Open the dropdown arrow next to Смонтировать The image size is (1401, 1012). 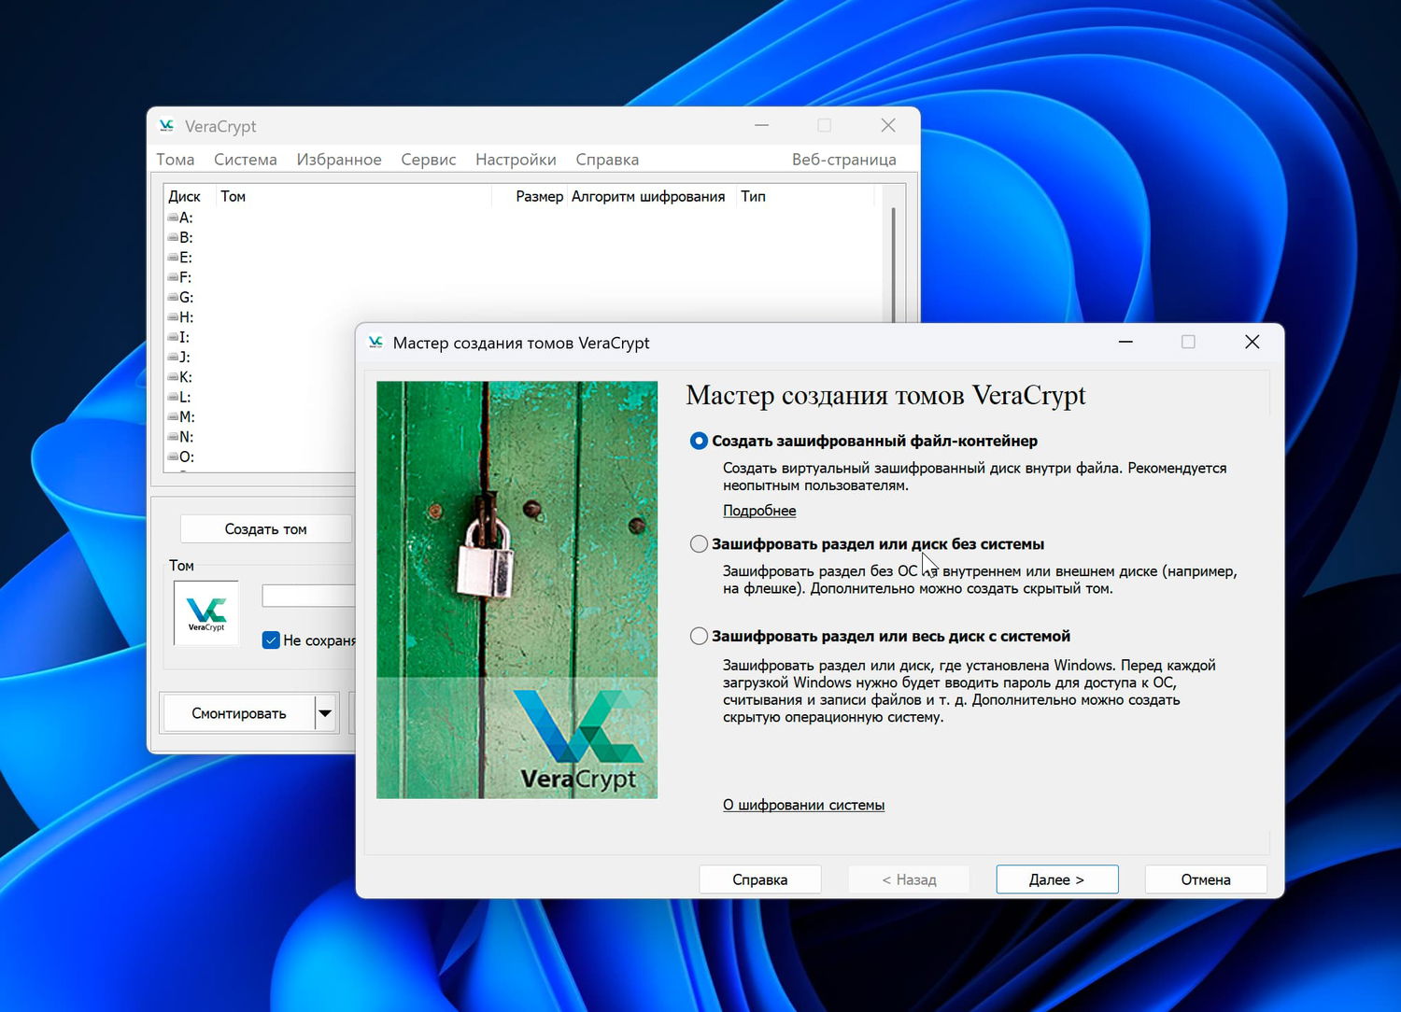tap(325, 713)
